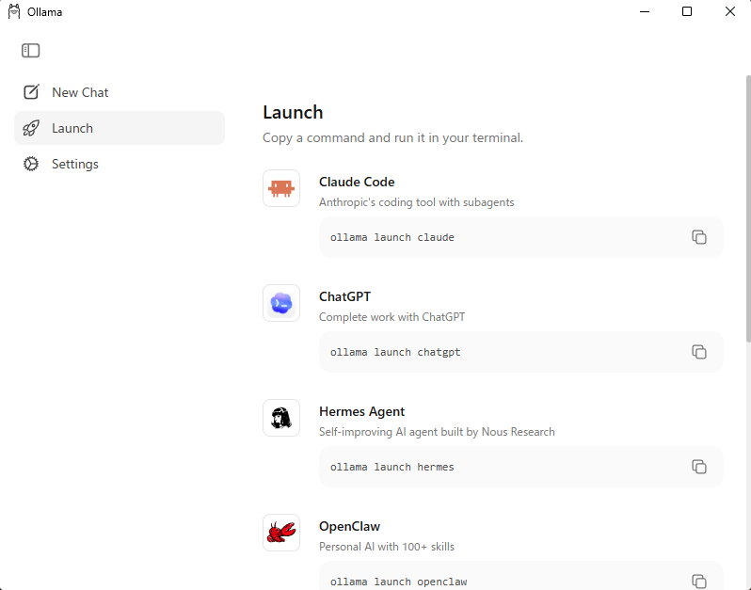Click 'Self-improving AI agent built by Nous Research'
751x590 pixels.
[x=437, y=432]
